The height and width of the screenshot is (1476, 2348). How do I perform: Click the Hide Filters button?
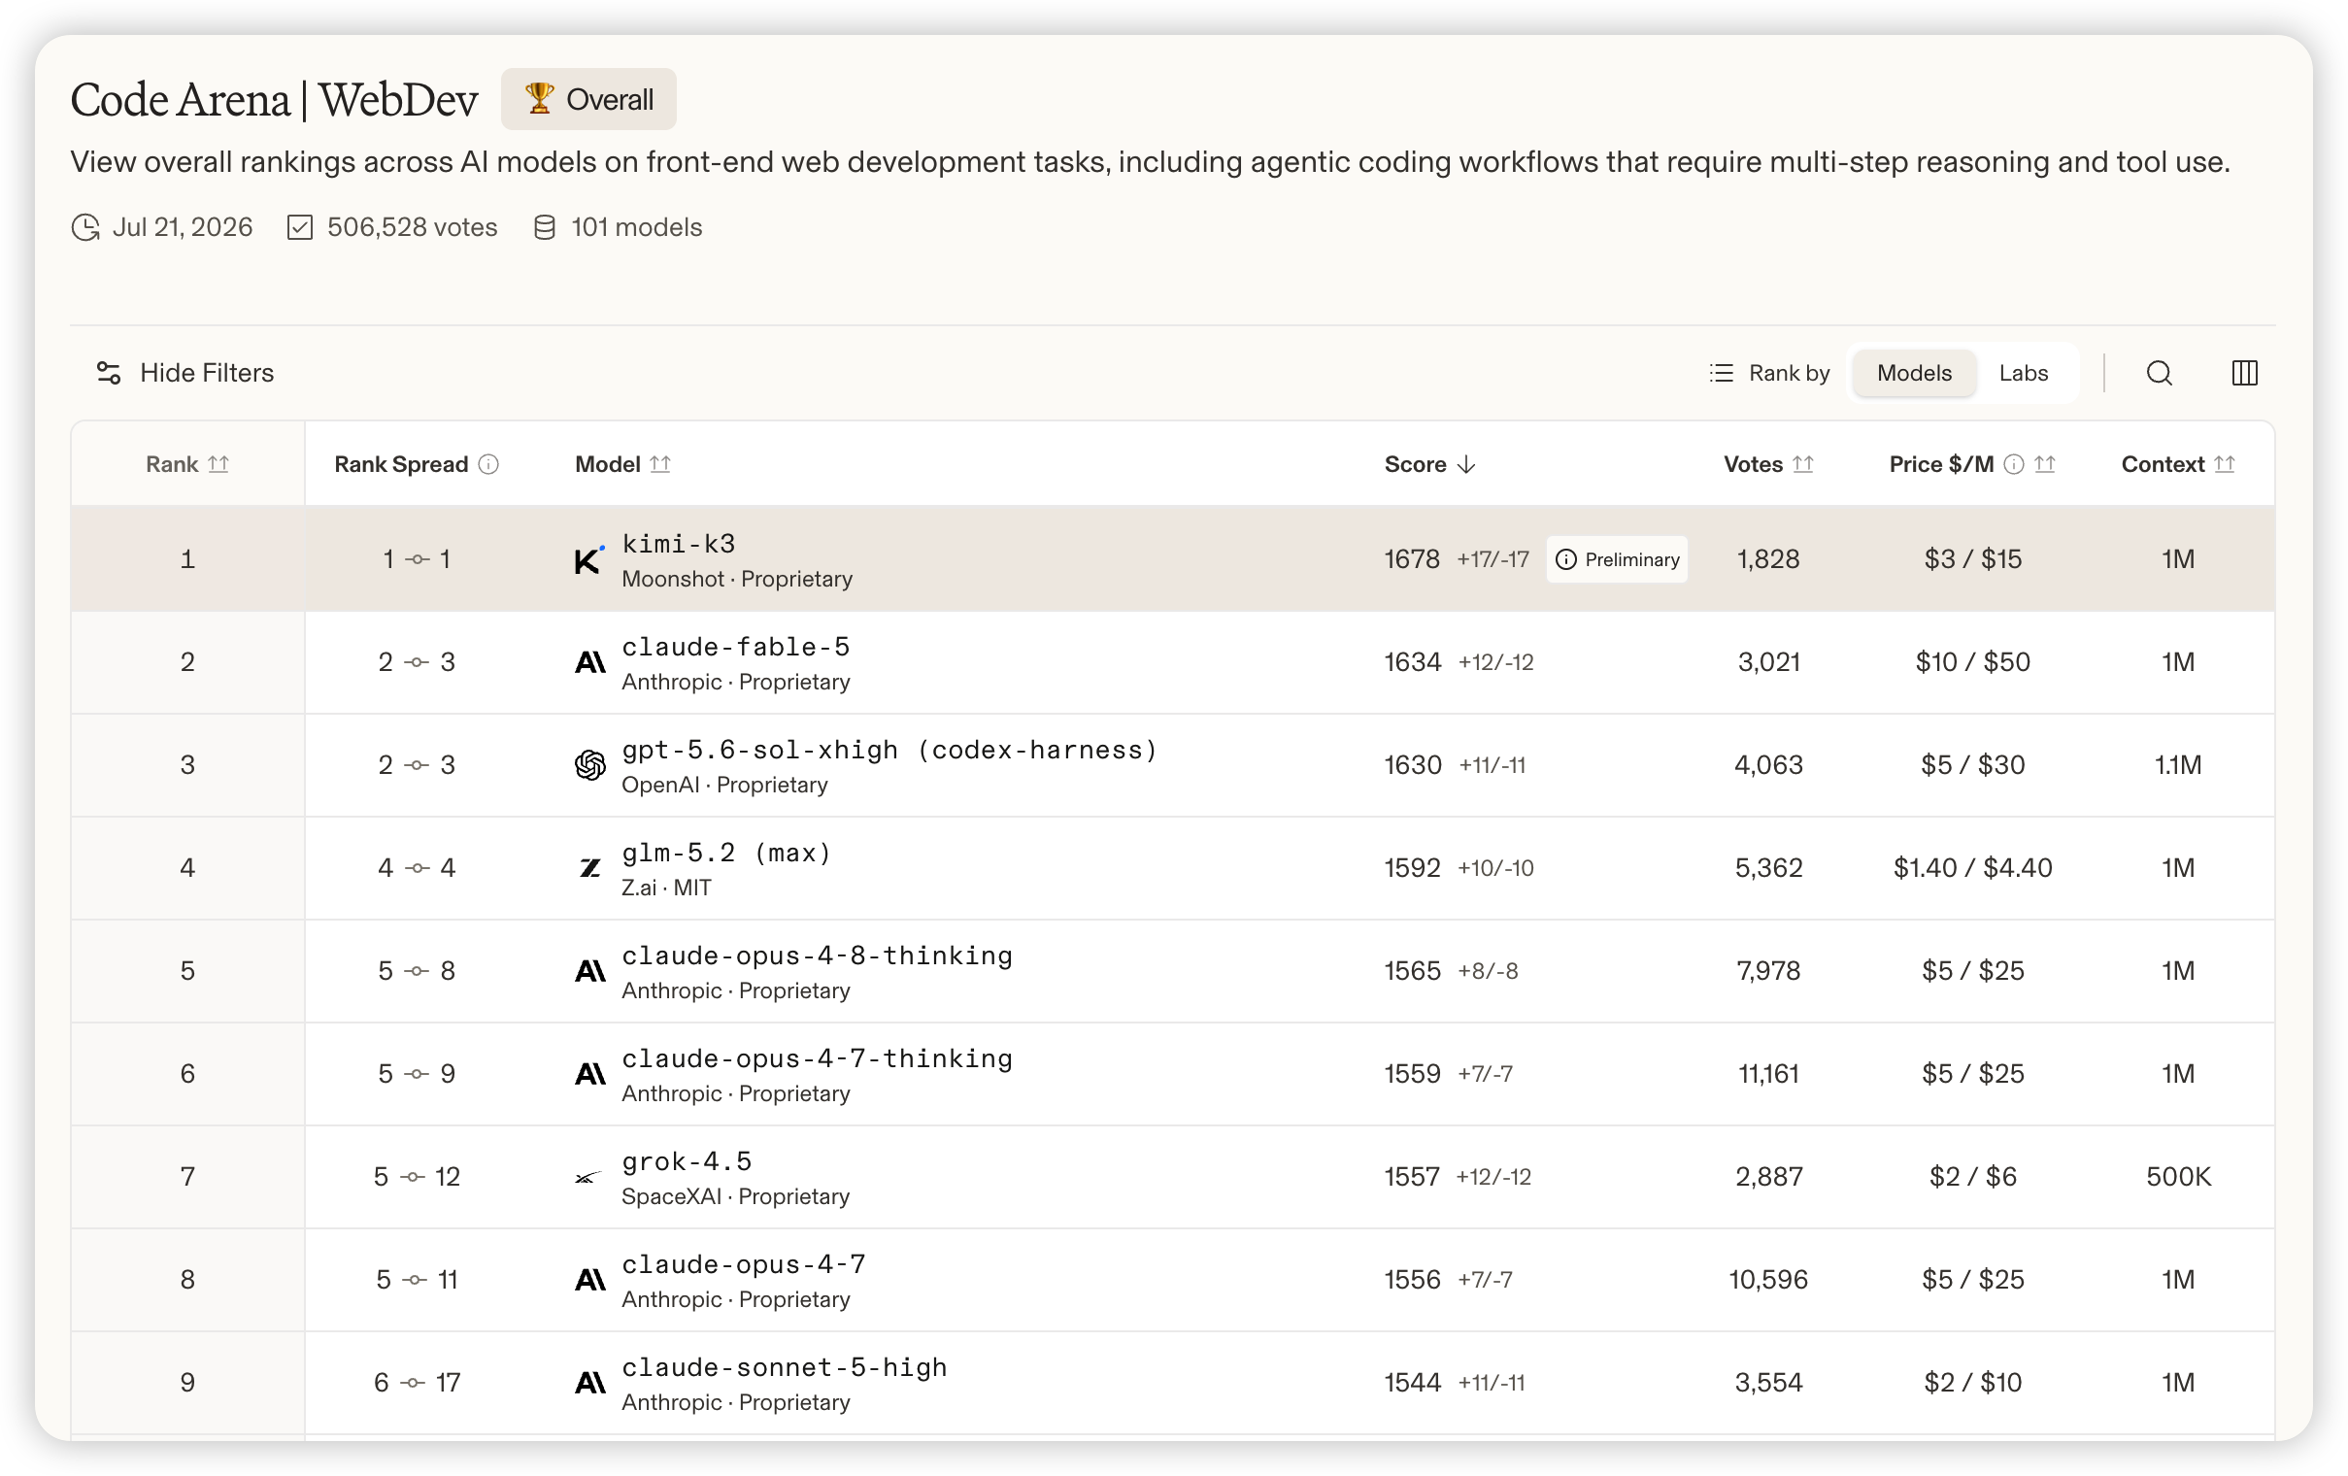point(185,374)
